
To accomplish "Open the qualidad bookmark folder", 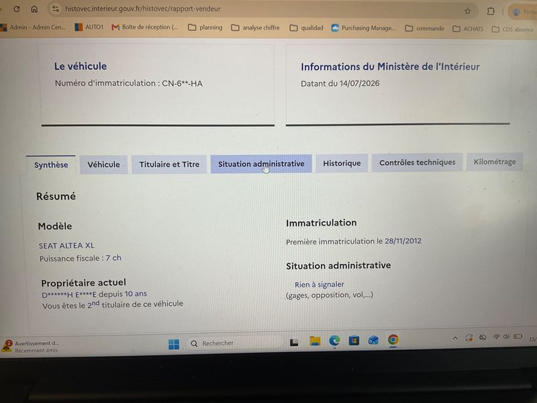I will 306,28.
